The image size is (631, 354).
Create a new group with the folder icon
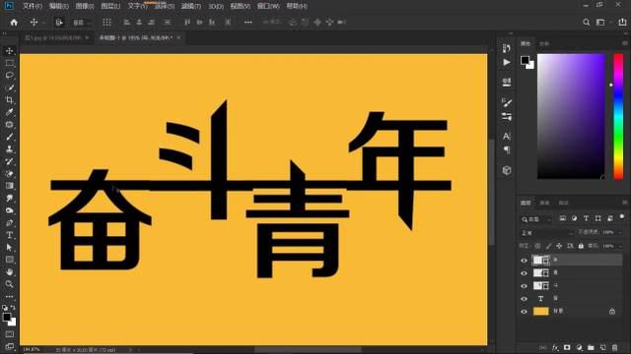(591, 347)
